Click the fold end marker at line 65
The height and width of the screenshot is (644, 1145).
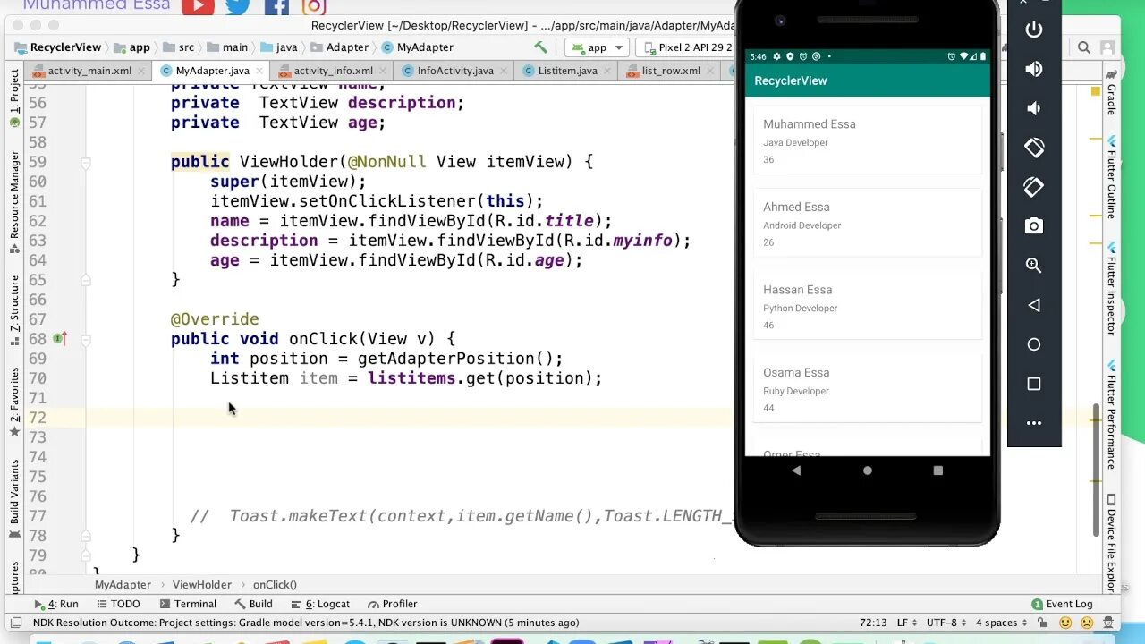86,280
